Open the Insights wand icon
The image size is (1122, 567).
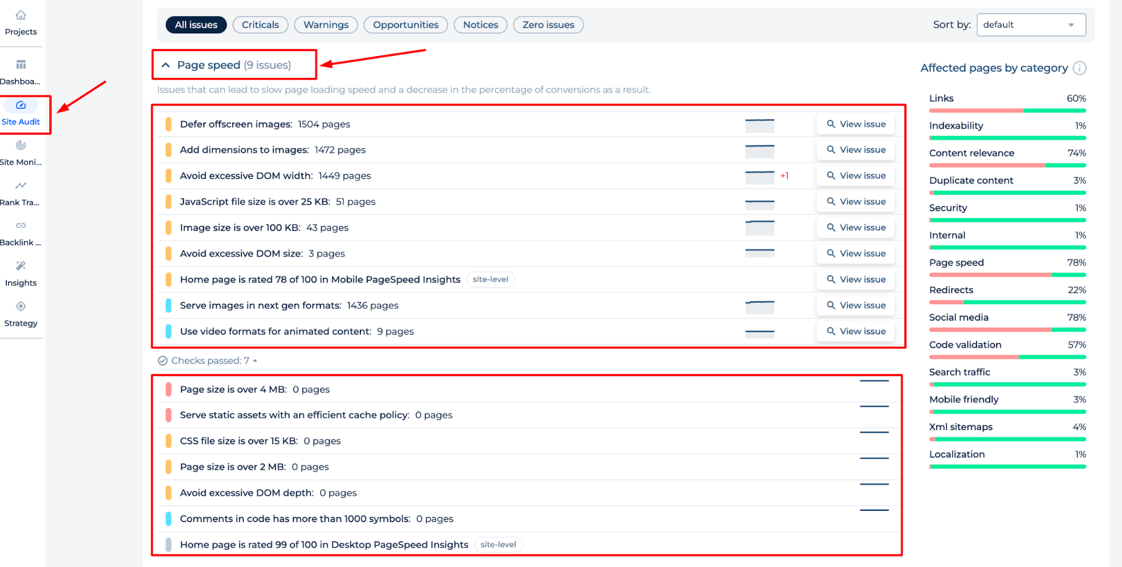(x=21, y=266)
